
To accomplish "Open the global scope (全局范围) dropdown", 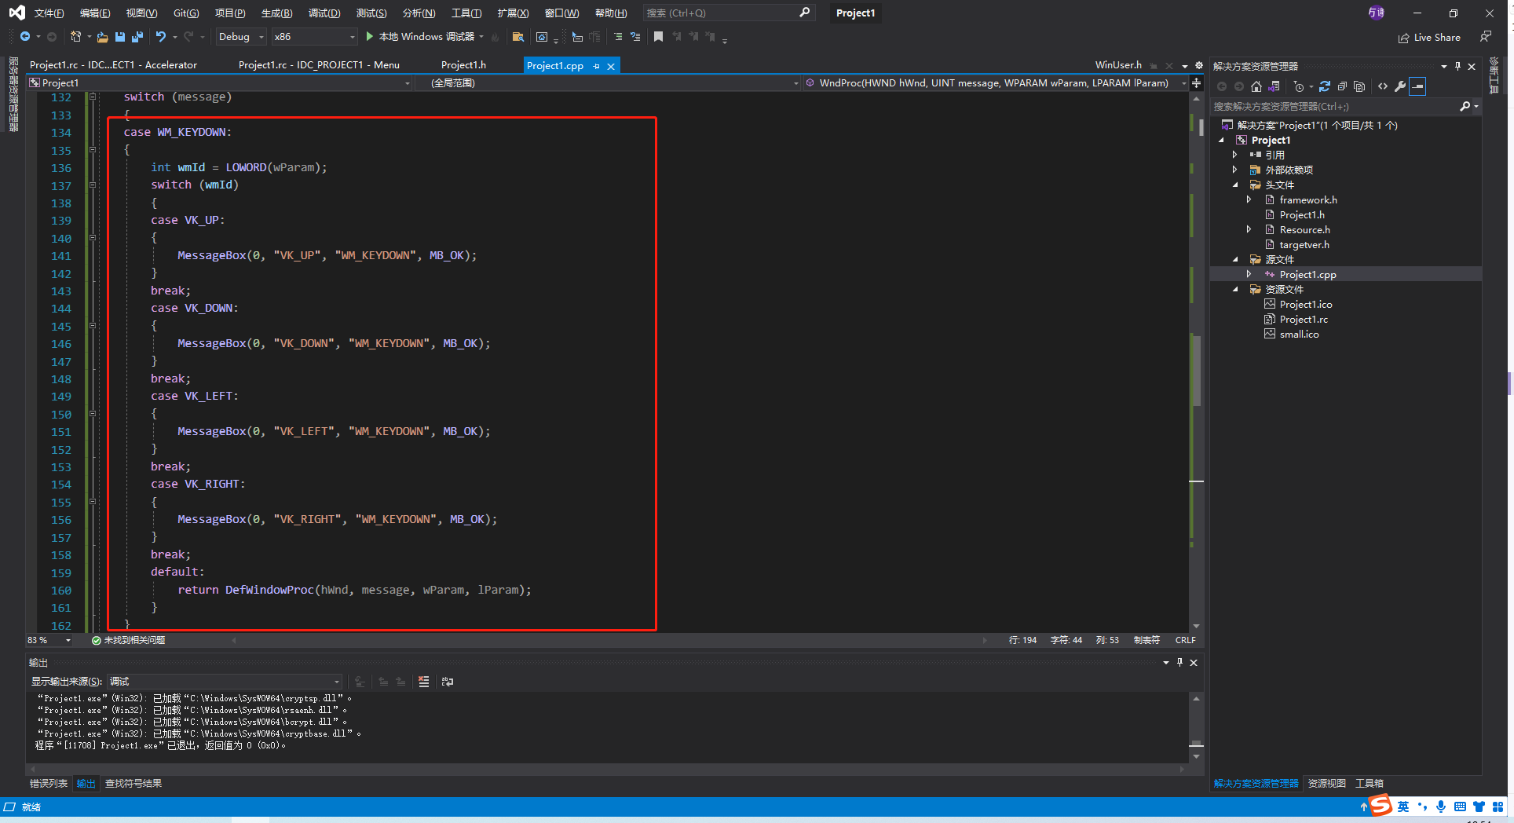I will tap(609, 82).
